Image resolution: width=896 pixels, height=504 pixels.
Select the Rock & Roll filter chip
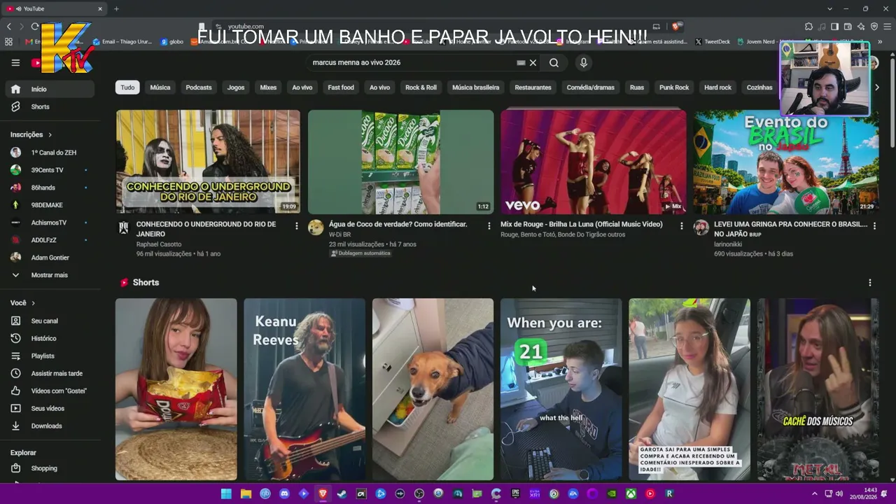coord(421,87)
